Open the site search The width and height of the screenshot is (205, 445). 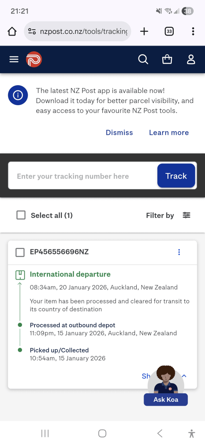[143, 59]
